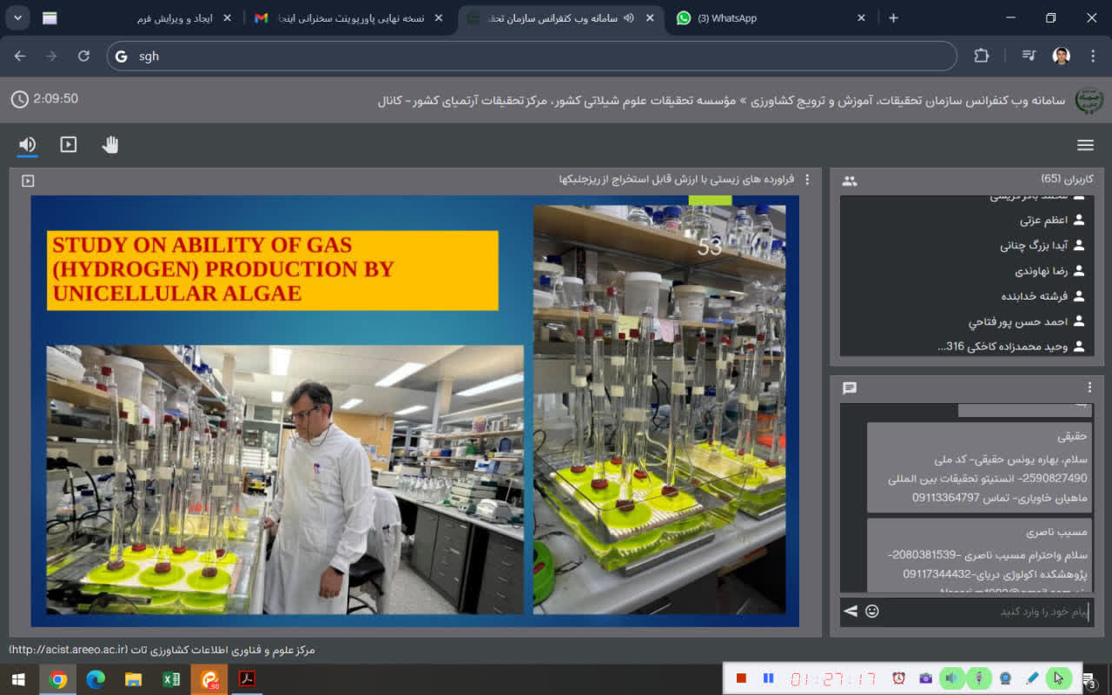The height and width of the screenshot is (695, 1112).
Task: Click the alarm clock schedule icon
Action: coord(899,678)
